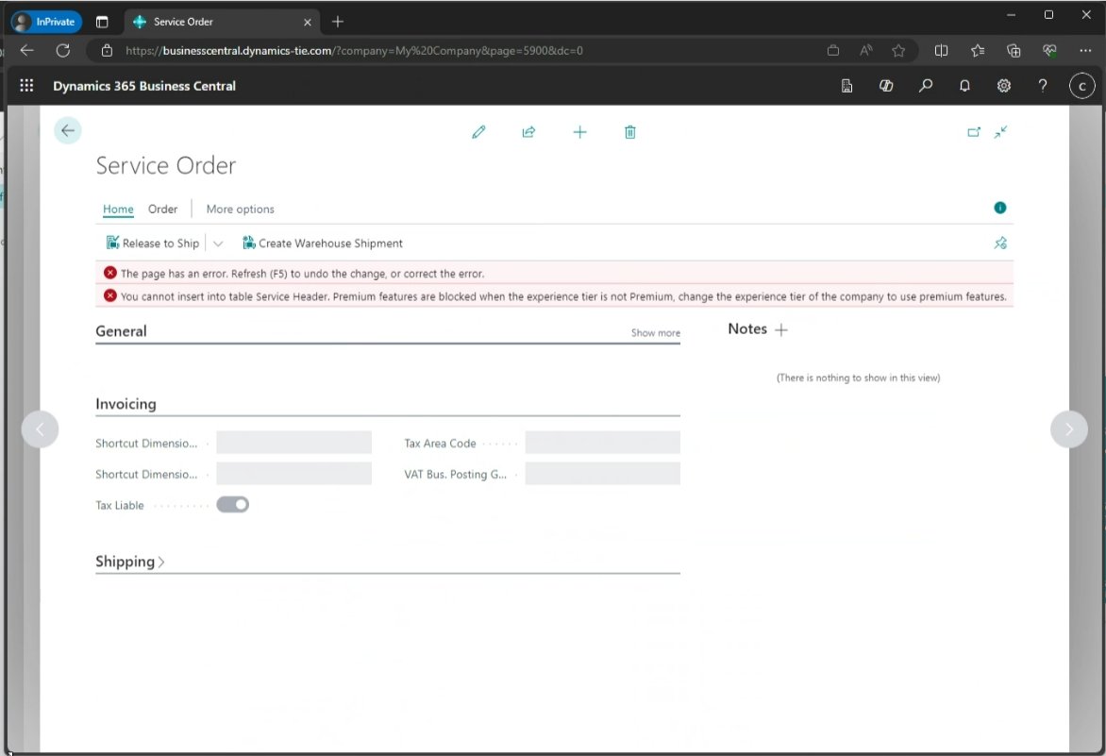
Task: Go to next record arrow
Action: 1068,428
